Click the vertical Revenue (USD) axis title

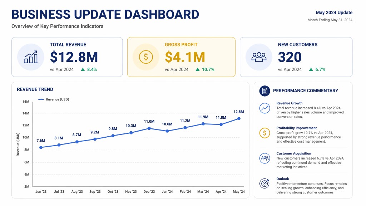[18, 144]
